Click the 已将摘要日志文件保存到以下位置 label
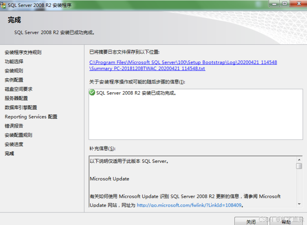Image resolution: width=307 pixels, height=225 pixels. point(124,52)
